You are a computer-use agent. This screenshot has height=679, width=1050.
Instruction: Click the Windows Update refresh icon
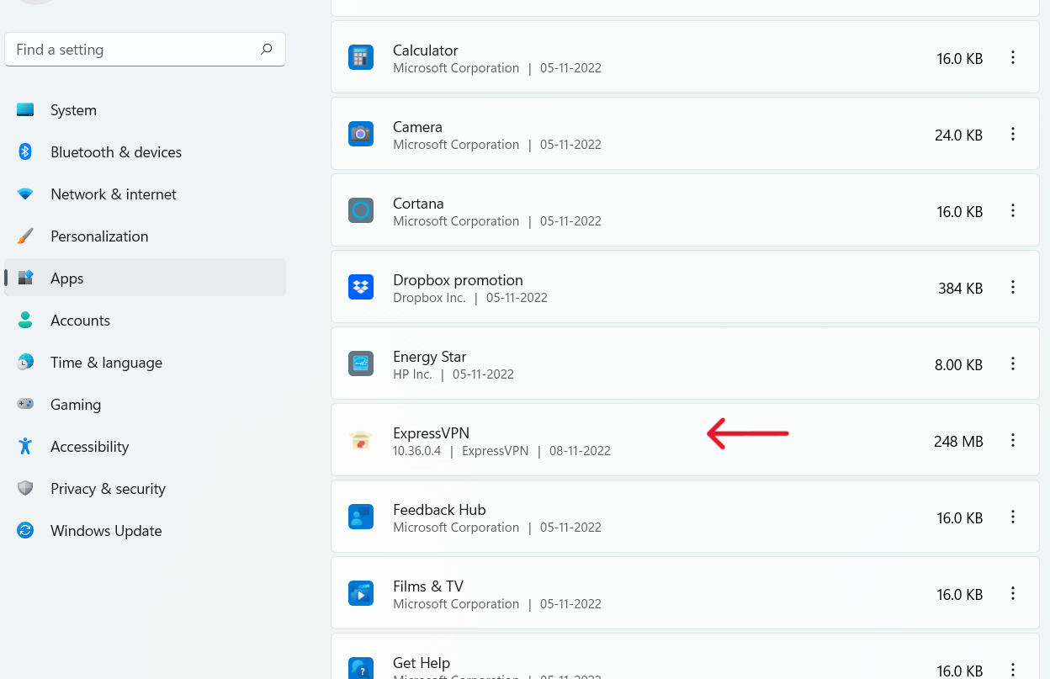(25, 531)
